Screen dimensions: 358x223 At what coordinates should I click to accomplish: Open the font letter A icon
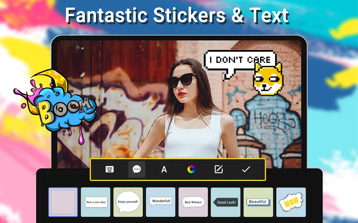point(164,169)
